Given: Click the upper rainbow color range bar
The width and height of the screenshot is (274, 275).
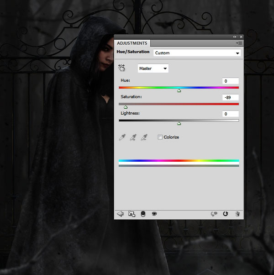Looking at the screenshot, I should coord(179,160).
